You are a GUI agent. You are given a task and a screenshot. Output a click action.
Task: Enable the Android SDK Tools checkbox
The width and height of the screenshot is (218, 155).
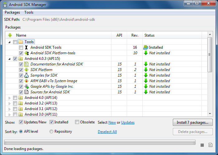point(21,47)
